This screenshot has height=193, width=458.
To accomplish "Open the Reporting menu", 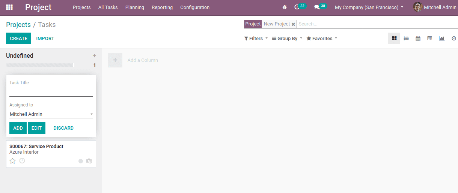I will click(x=162, y=7).
